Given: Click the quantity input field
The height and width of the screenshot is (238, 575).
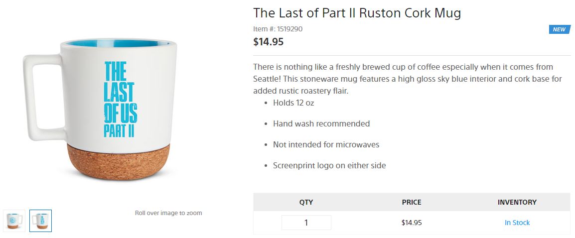Looking at the screenshot, I should (x=306, y=223).
